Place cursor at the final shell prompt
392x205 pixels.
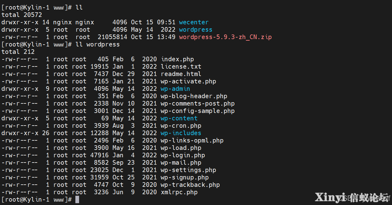[77, 200]
